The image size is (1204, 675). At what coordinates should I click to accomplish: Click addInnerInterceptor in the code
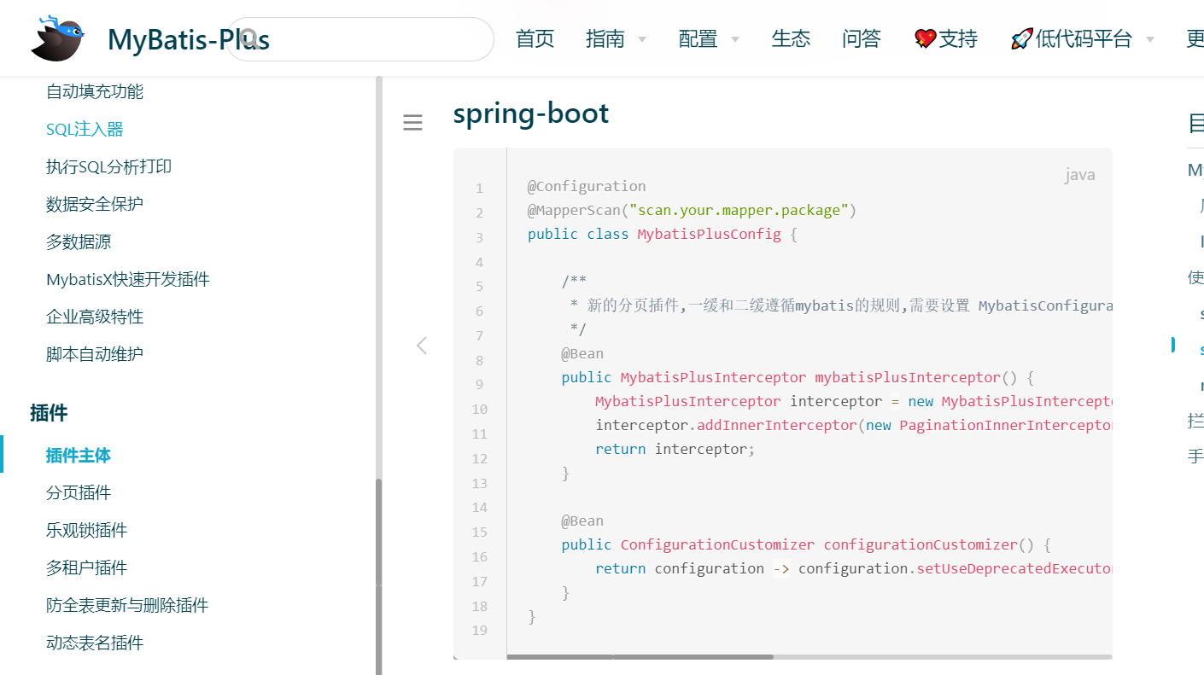click(776, 425)
